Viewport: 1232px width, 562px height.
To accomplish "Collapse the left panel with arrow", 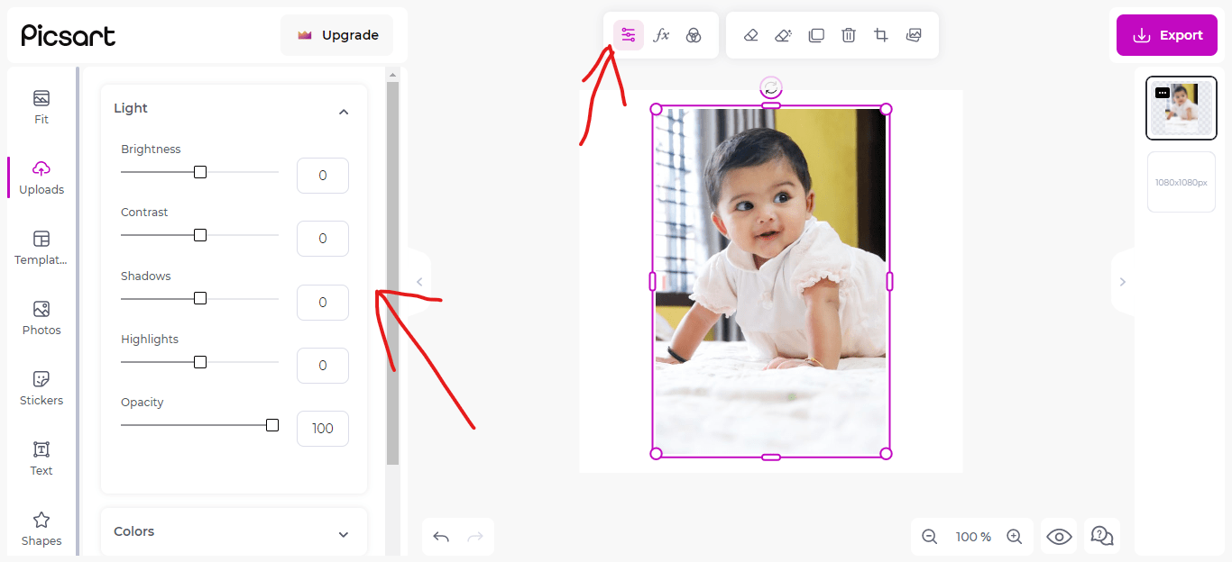I will 419,282.
